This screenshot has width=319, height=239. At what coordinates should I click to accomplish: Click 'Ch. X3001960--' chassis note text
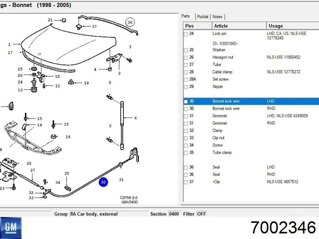click(225, 44)
